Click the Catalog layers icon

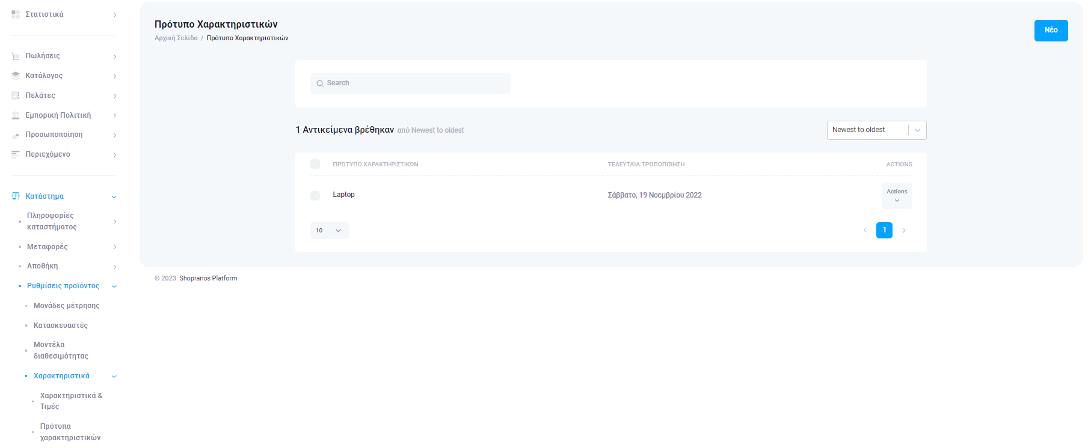(16, 76)
